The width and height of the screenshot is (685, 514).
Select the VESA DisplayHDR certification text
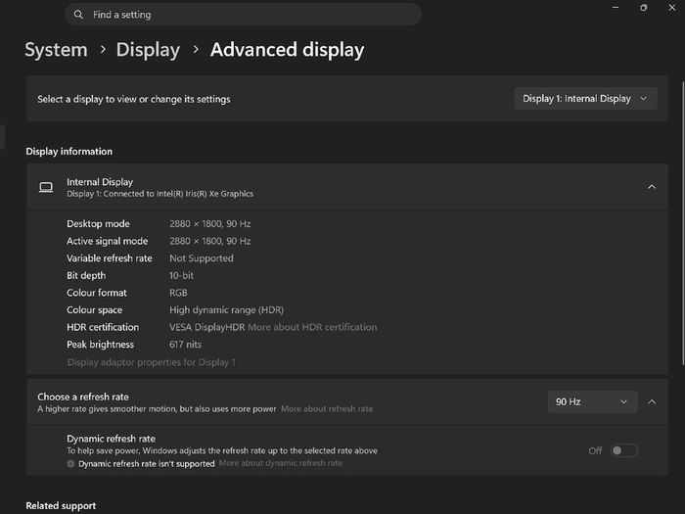click(207, 327)
